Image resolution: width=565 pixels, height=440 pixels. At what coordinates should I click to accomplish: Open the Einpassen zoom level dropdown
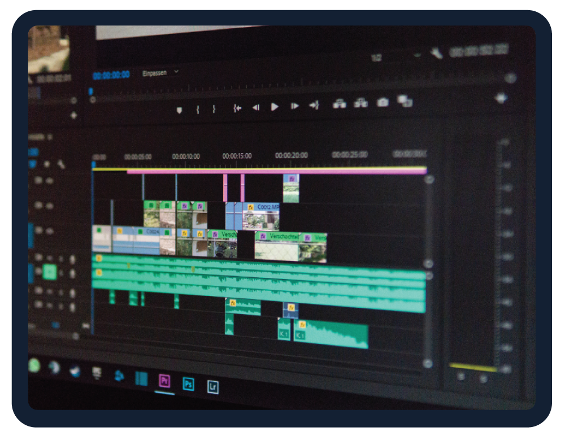pyautogui.click(x=160, y=73)
